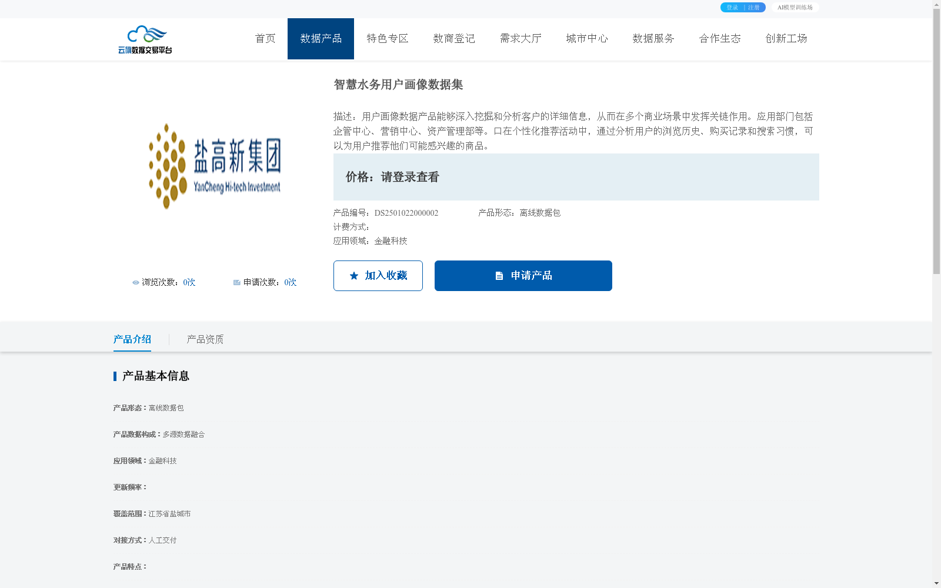This screenshot has width=941, height=588.
Task: Click the page vertical scrollbar thumb
Action: [936, 141]
